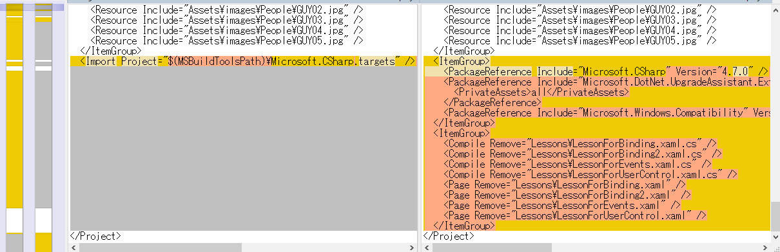
Task: Select Page Remove LessonForUserControl.xaml line
Action: pyautogui.click(x=575, y=216)
